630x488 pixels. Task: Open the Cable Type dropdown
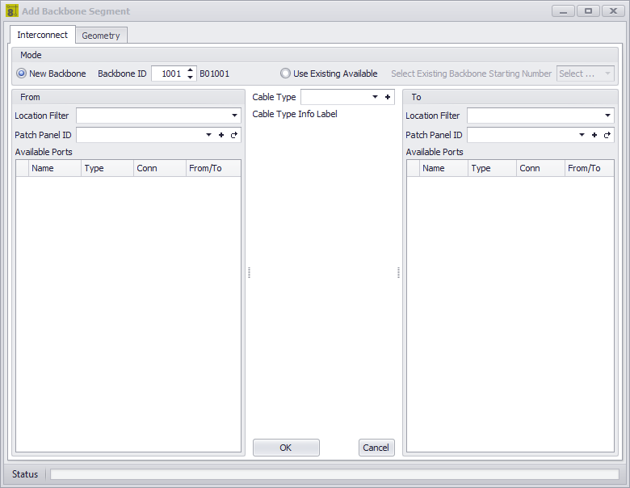[x=375, y=97]
